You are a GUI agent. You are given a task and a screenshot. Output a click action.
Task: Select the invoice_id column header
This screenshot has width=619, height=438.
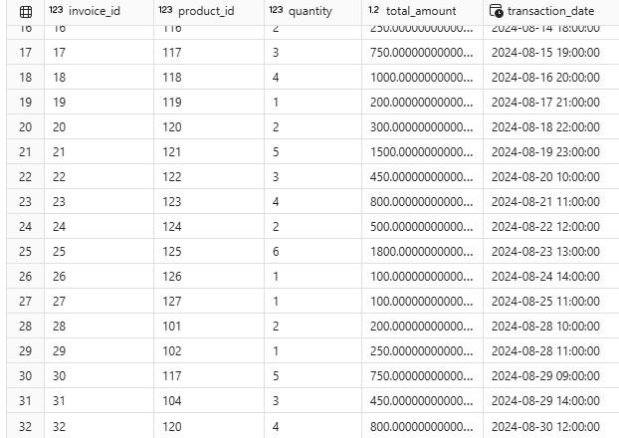(x=100, y=12)
